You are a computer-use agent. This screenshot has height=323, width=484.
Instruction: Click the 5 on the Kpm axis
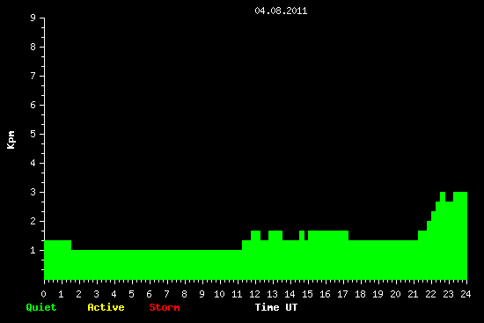[x=33, y=134]
